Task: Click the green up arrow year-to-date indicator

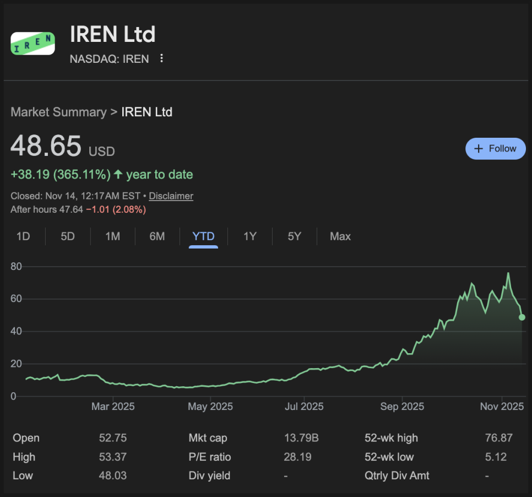Action: point(118,175)
